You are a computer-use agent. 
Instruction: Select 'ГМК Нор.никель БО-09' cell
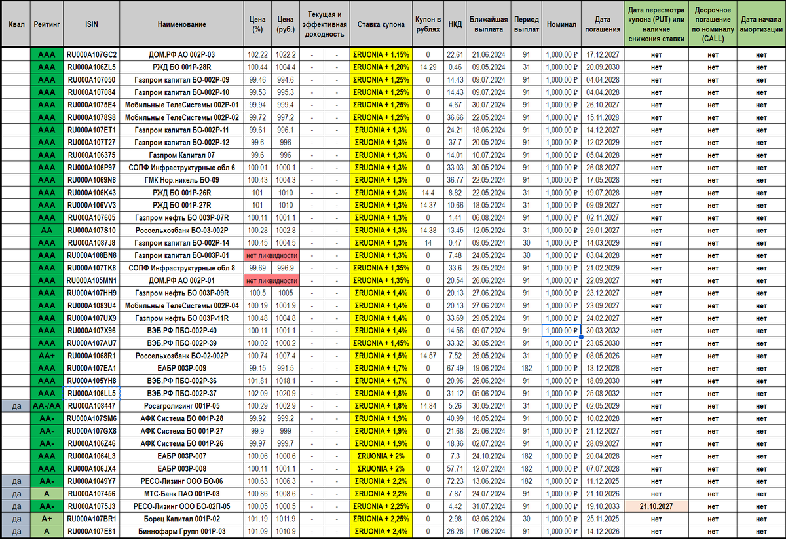pos(182,180)
